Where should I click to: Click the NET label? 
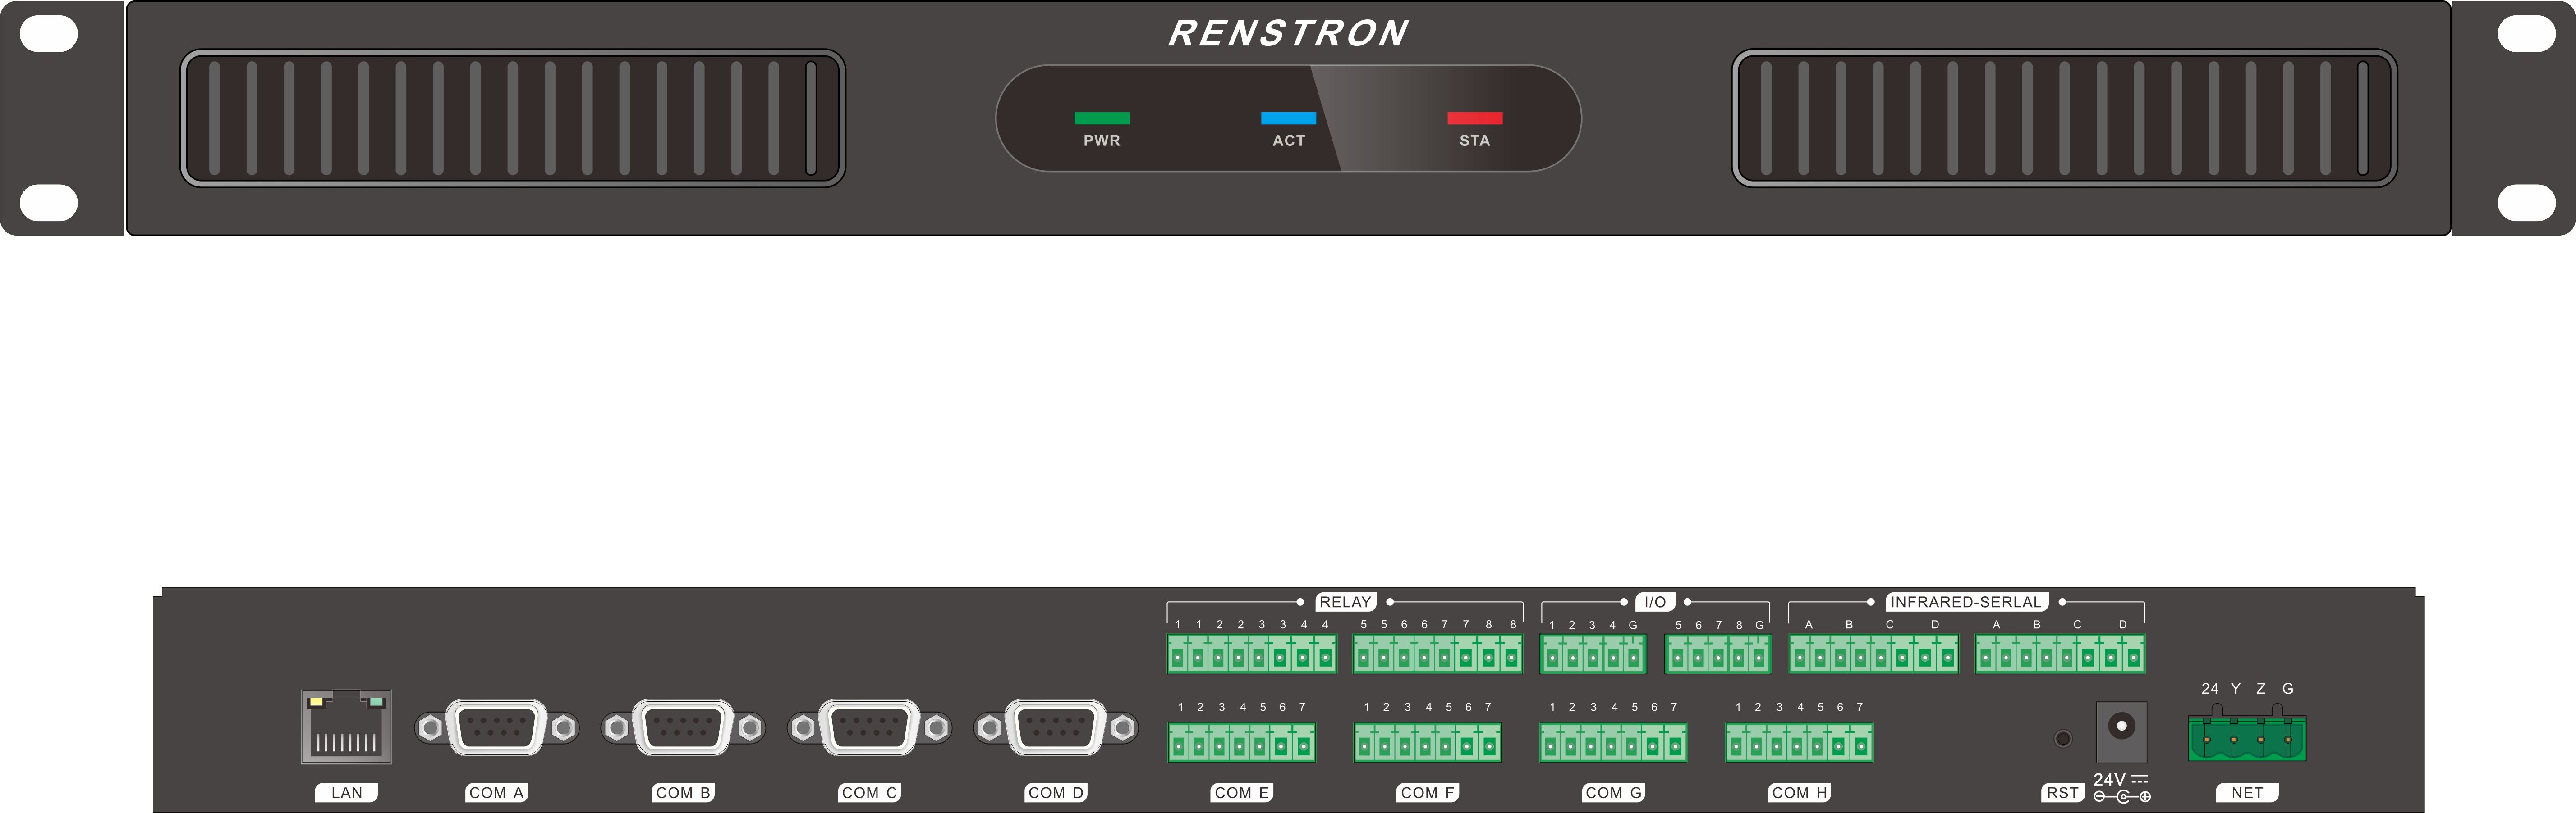point(2247,793)
